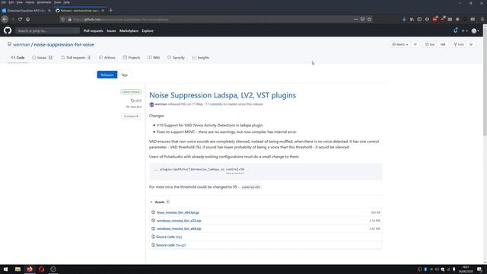Open the GitHub create new plus dropdown
The height and width of the screenshot is (274, 487).
point(464,30)
